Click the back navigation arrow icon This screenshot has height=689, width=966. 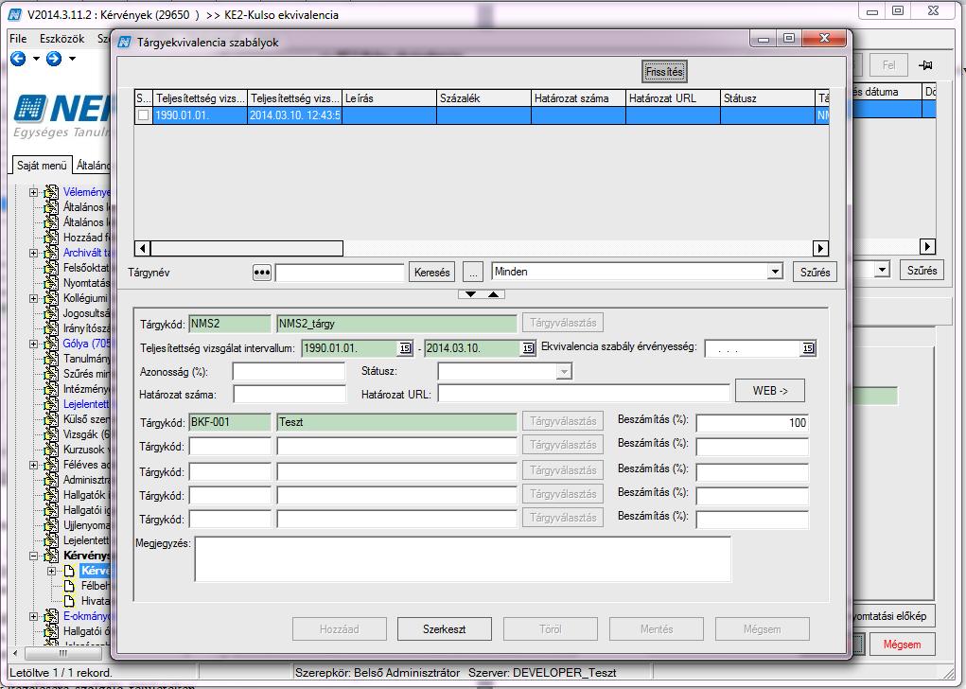(18, 59)
